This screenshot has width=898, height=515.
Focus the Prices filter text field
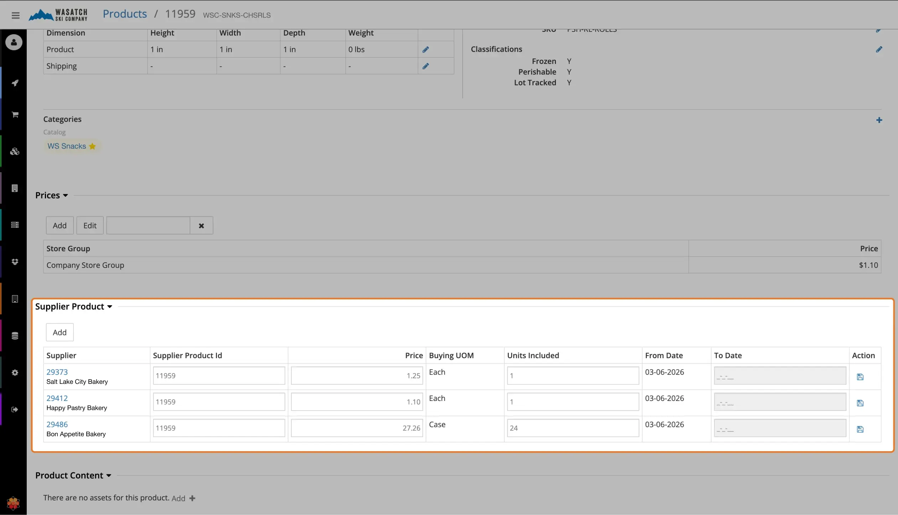tap(148, 226)
